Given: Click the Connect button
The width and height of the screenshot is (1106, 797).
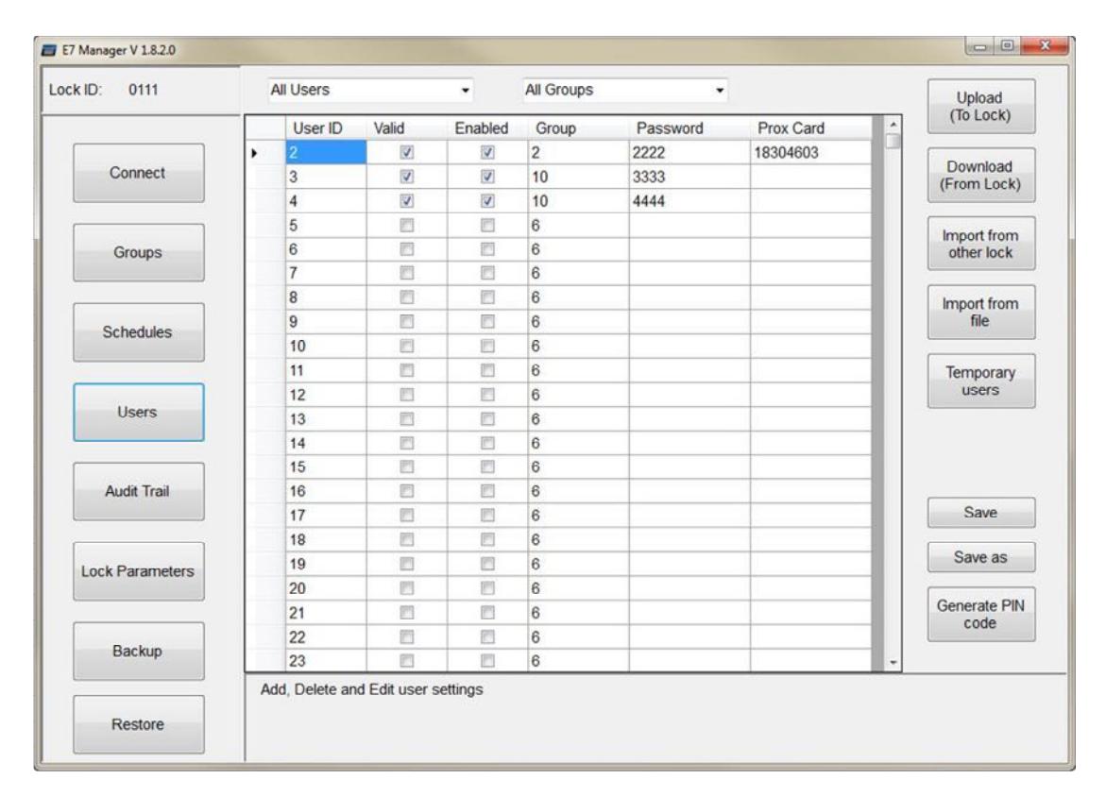Looking at the screenshot, I should 138,173.
